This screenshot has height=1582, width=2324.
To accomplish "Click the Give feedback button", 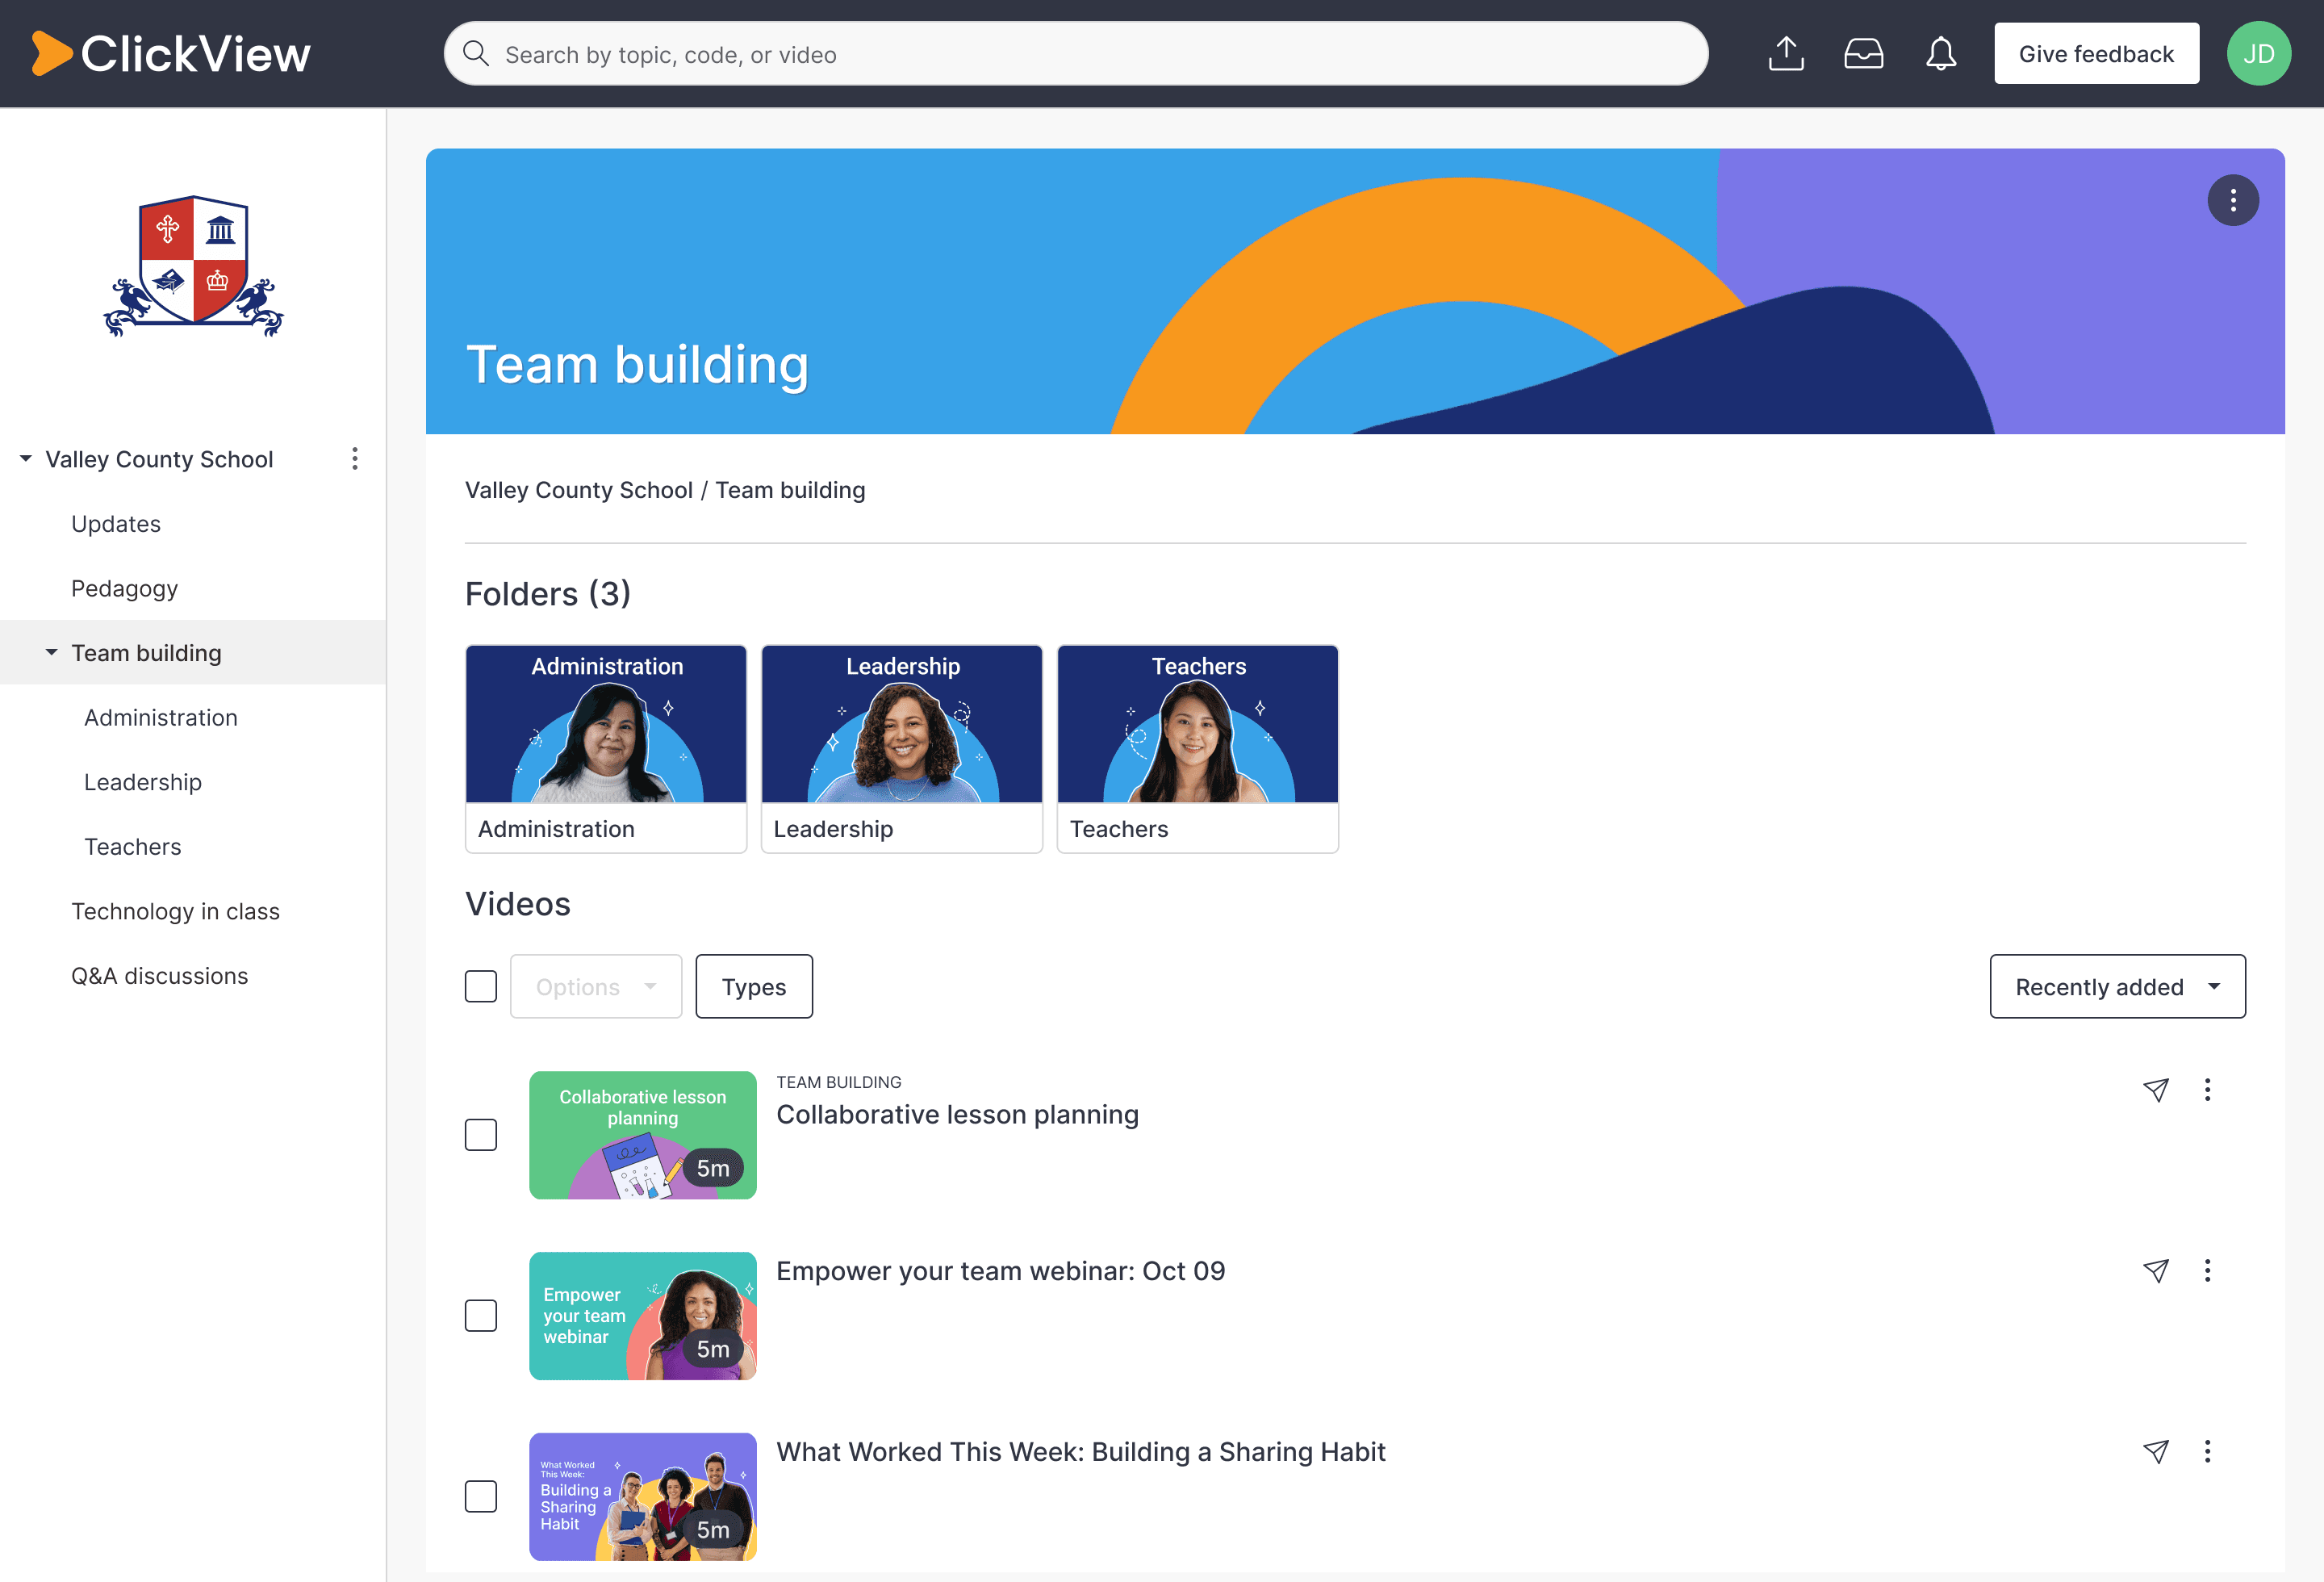I will pos(2096,54).
